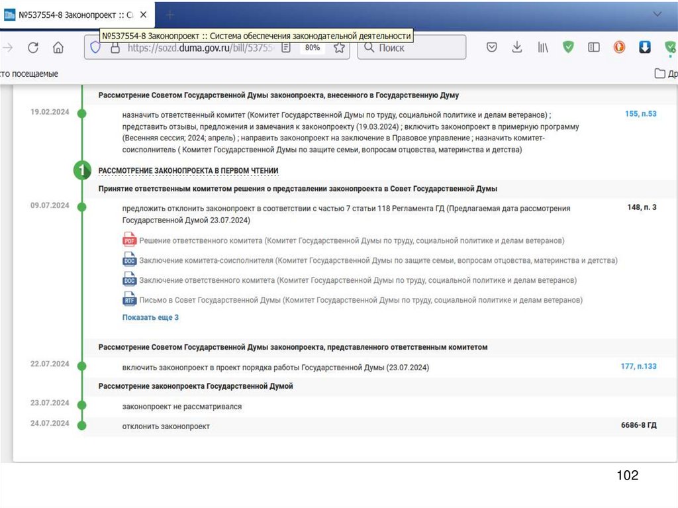Click the padlock site security icon

(x=115, y=48)
